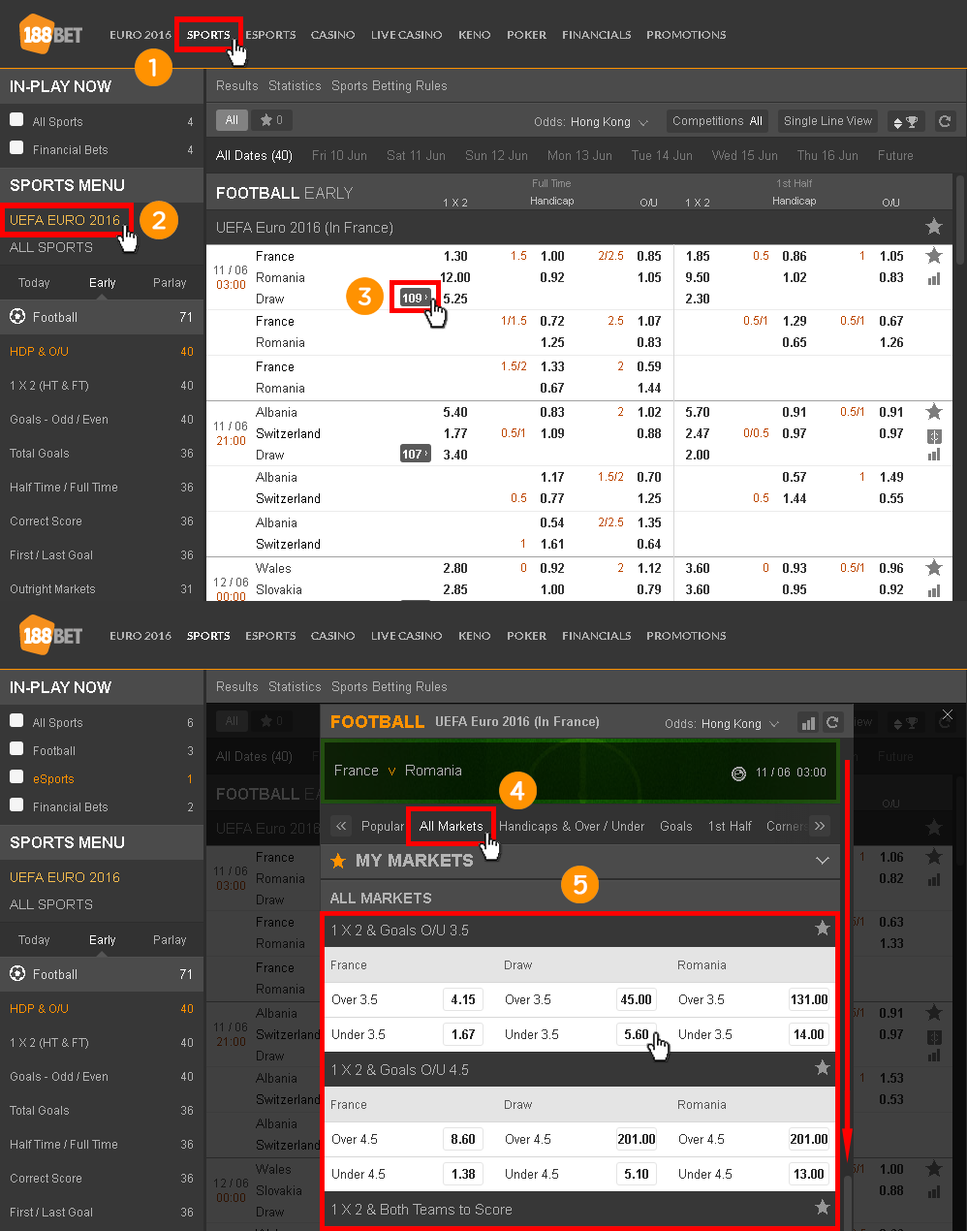Tick the All Sports checkbox with count 6

click(x=16, y=721)
